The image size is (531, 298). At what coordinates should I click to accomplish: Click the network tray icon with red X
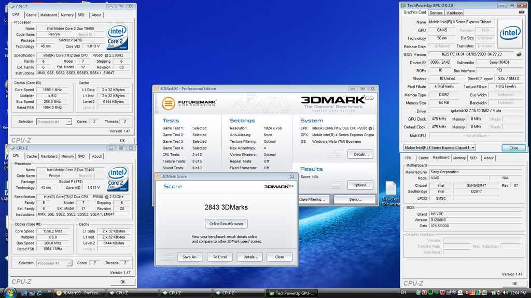click(x=499, y=293)
